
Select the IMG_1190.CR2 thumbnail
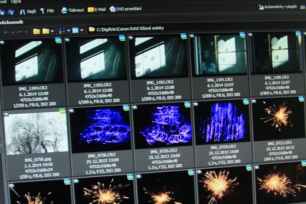click(276, 53)
